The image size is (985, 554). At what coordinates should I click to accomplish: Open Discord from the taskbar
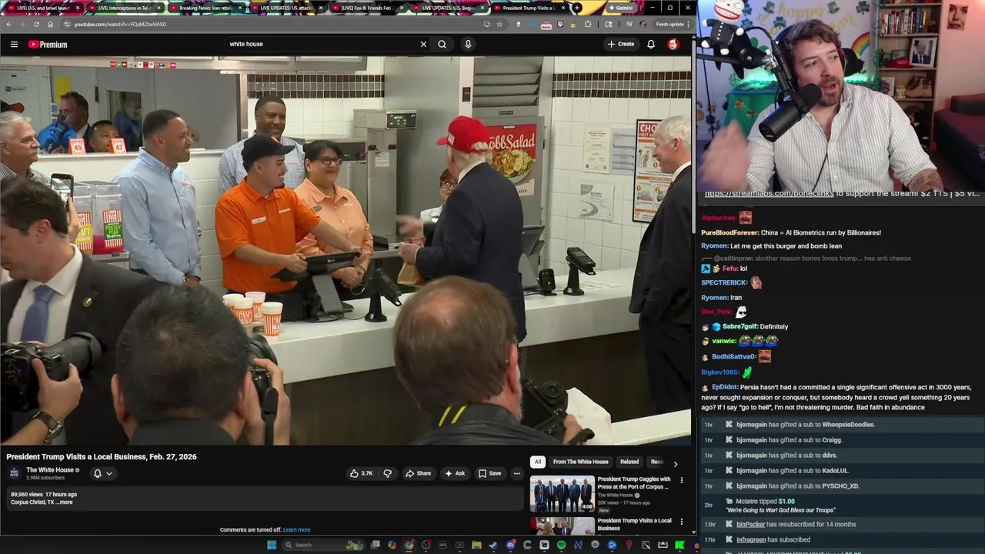click(510, 545)
